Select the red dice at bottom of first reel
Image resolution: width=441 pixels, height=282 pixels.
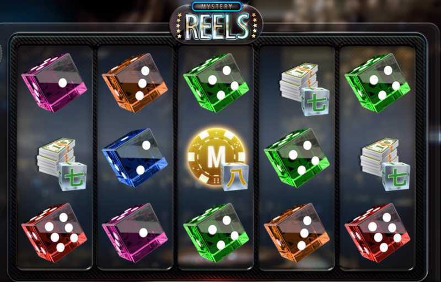click(54, 233)
